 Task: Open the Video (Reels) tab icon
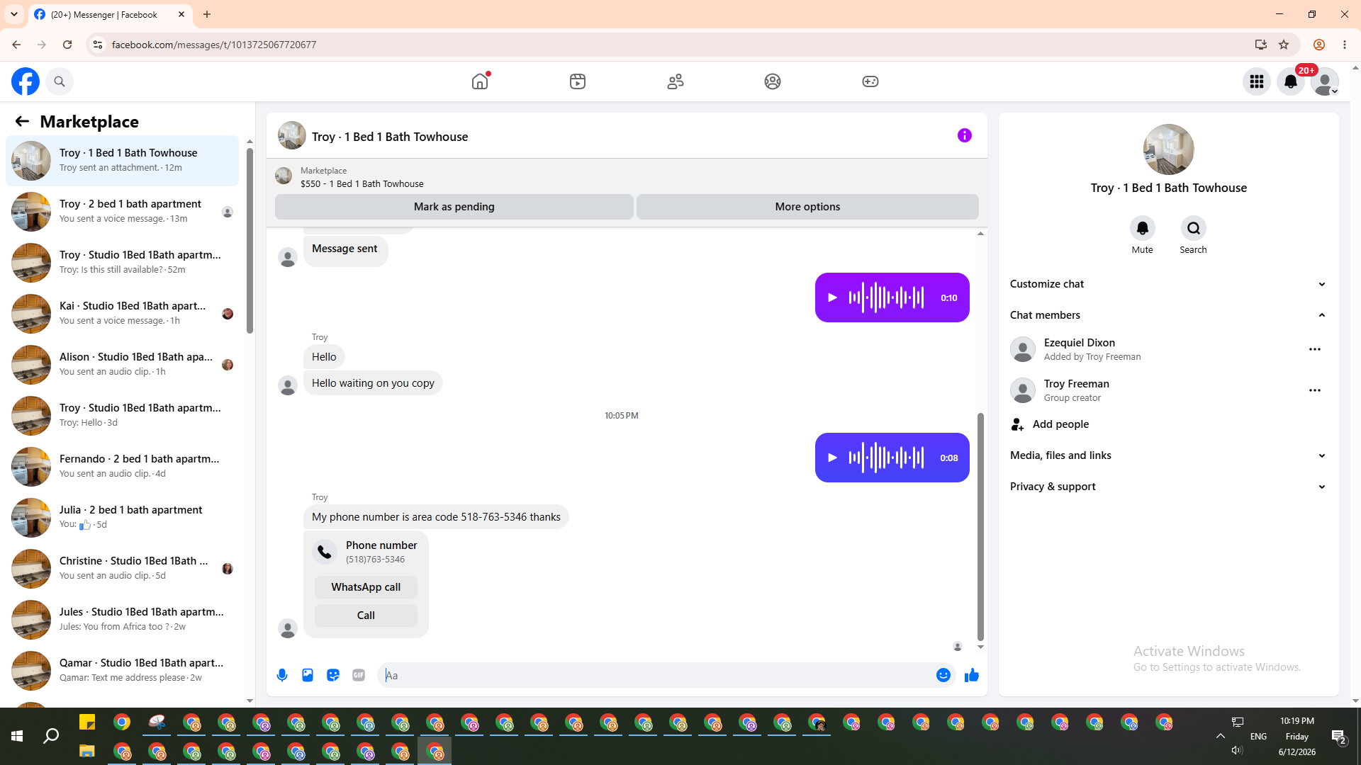click(578, 81)
